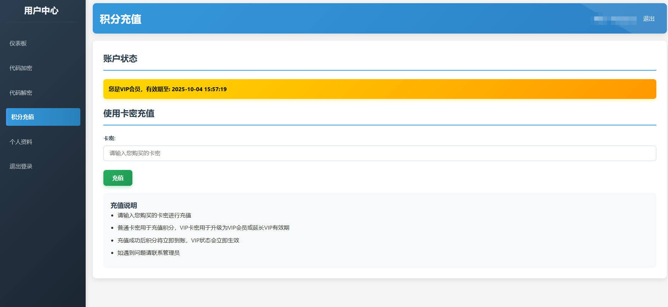Click the 用户中心 sidebar title

point(41,11)
